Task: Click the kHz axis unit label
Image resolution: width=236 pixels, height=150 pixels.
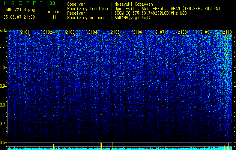Action: tap(3, 30)
